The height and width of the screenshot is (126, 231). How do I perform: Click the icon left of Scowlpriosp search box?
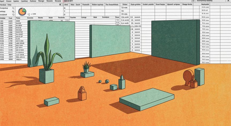coord(194,1)
